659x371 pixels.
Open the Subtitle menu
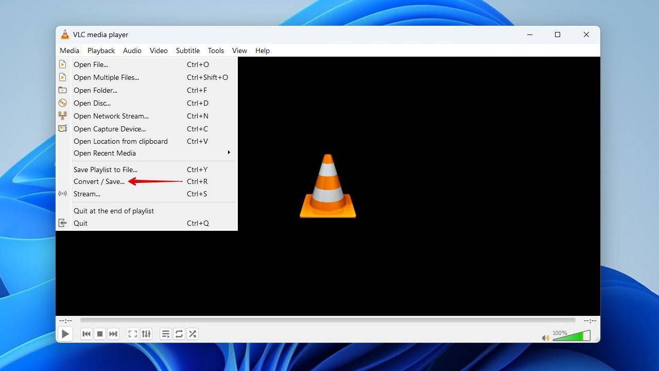[188, 50]
